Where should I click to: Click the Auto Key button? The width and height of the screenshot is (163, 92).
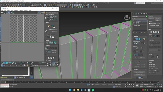(x=141, y=85)
